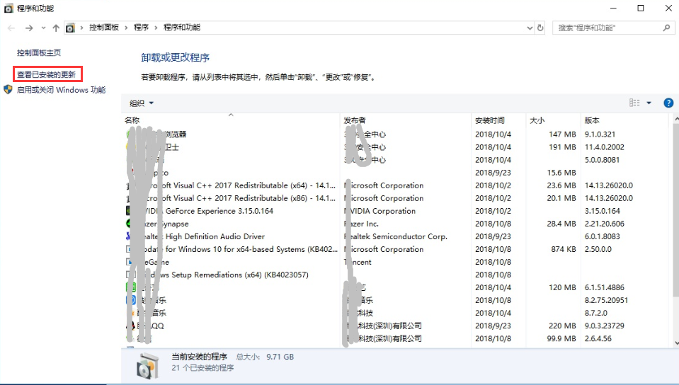This screenshot has height=385, width=679.
Task: Click the NVIDIA GeForce Experience icon
Action: coord(130,211)
